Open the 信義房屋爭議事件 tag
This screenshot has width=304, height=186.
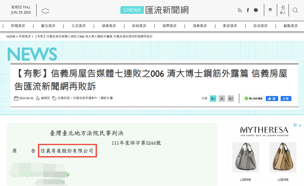point(85,98)
